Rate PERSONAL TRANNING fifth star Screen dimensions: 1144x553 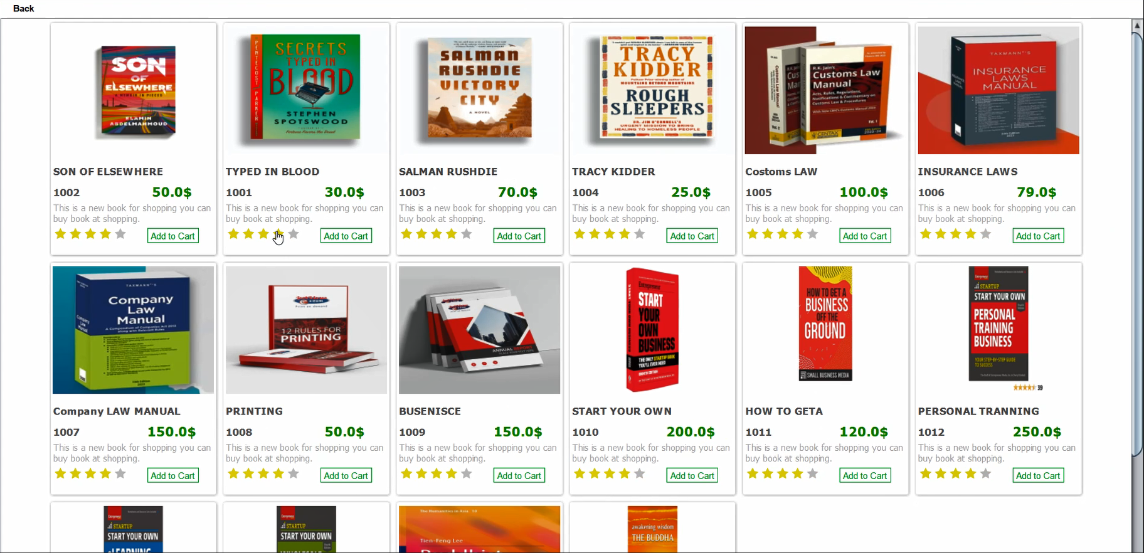[x=986, y=473]
